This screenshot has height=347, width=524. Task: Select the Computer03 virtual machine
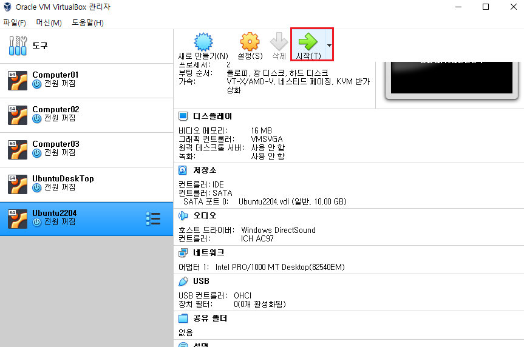point(87,150)
